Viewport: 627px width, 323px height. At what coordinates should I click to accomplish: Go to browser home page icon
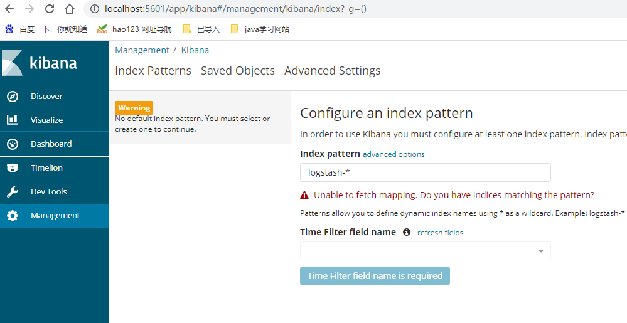pos(70,9)
